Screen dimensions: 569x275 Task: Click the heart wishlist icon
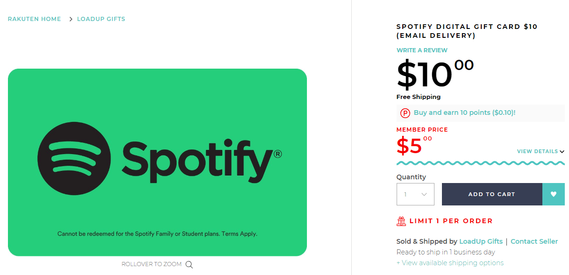(x=554, y=194)
